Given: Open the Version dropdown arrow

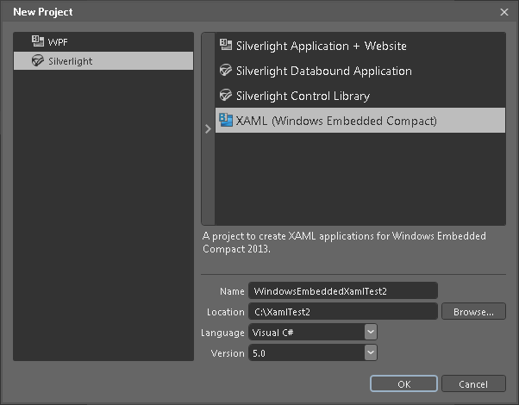Looking at the screenshot, I should click(371, 352).
